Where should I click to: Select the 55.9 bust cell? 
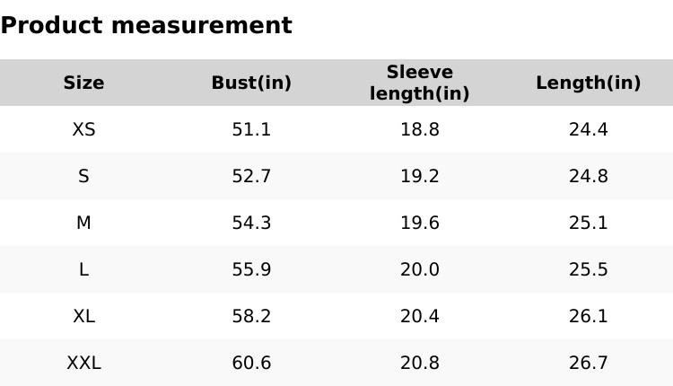[x=251, y=269]
